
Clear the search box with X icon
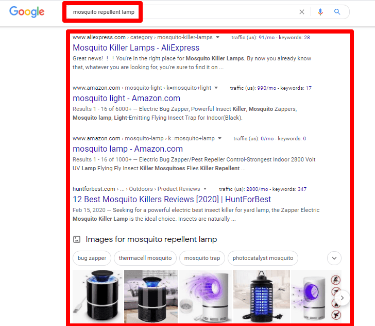click(302, 12)
